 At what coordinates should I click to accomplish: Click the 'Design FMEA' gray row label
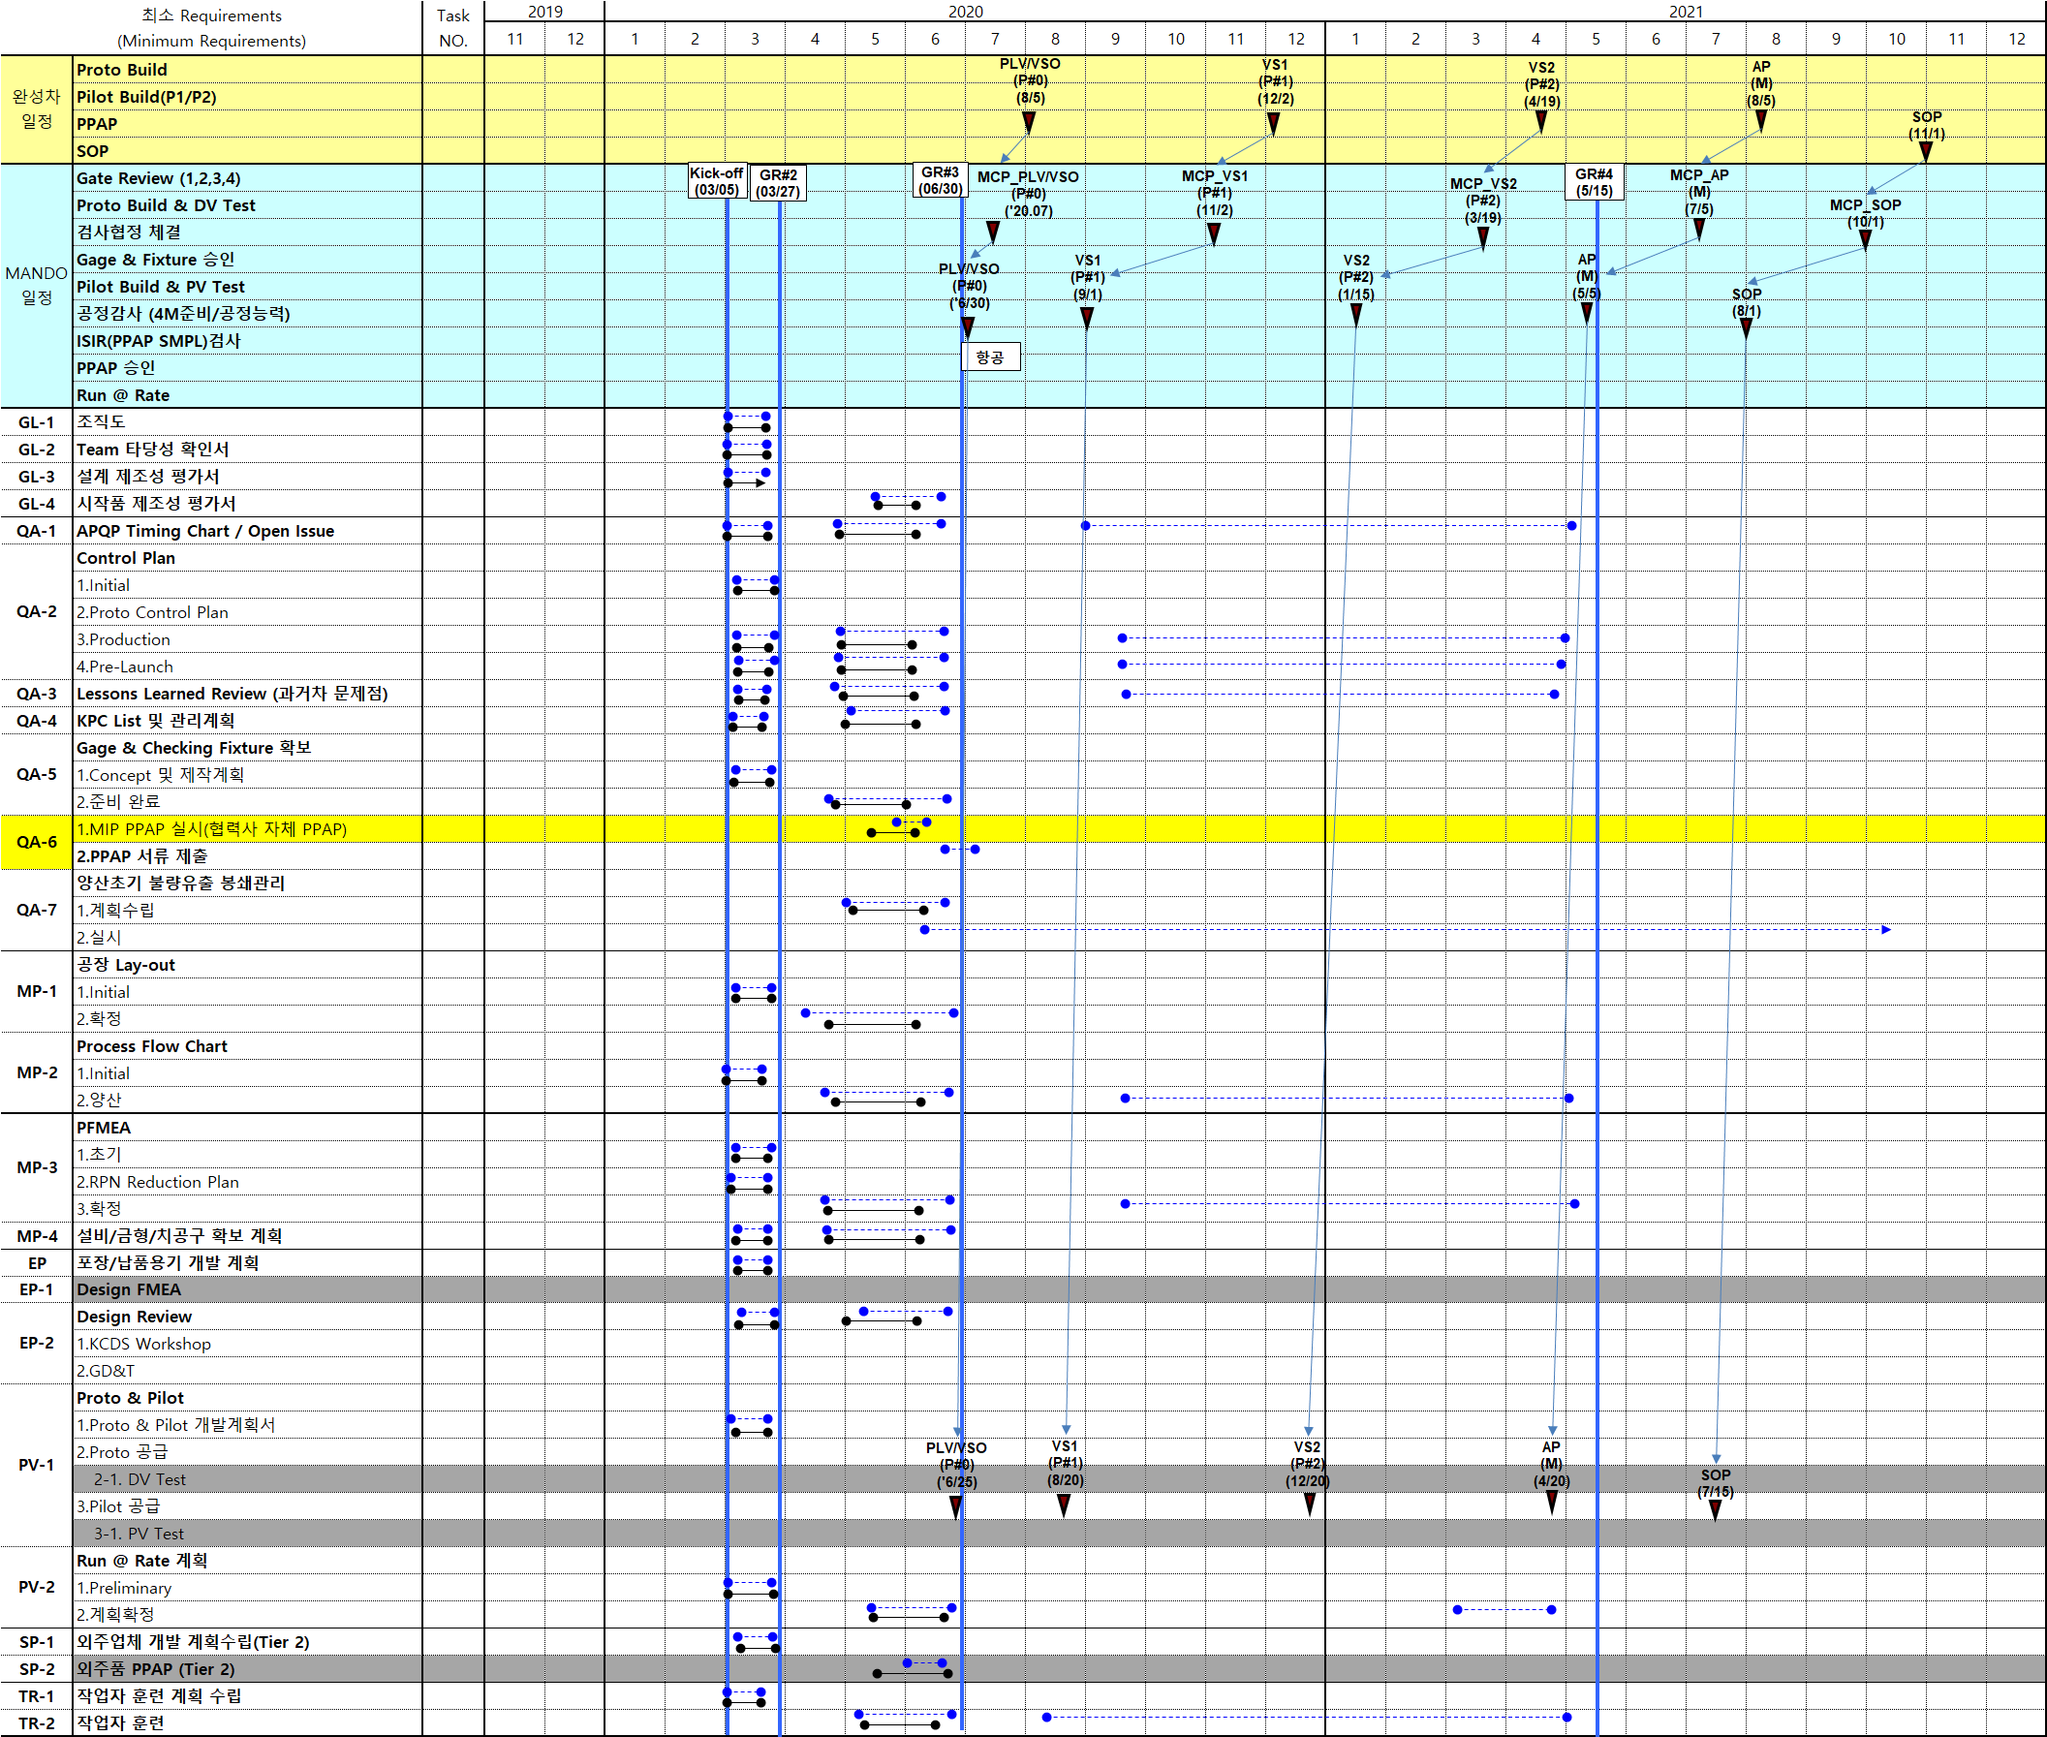click(128, 1289)
